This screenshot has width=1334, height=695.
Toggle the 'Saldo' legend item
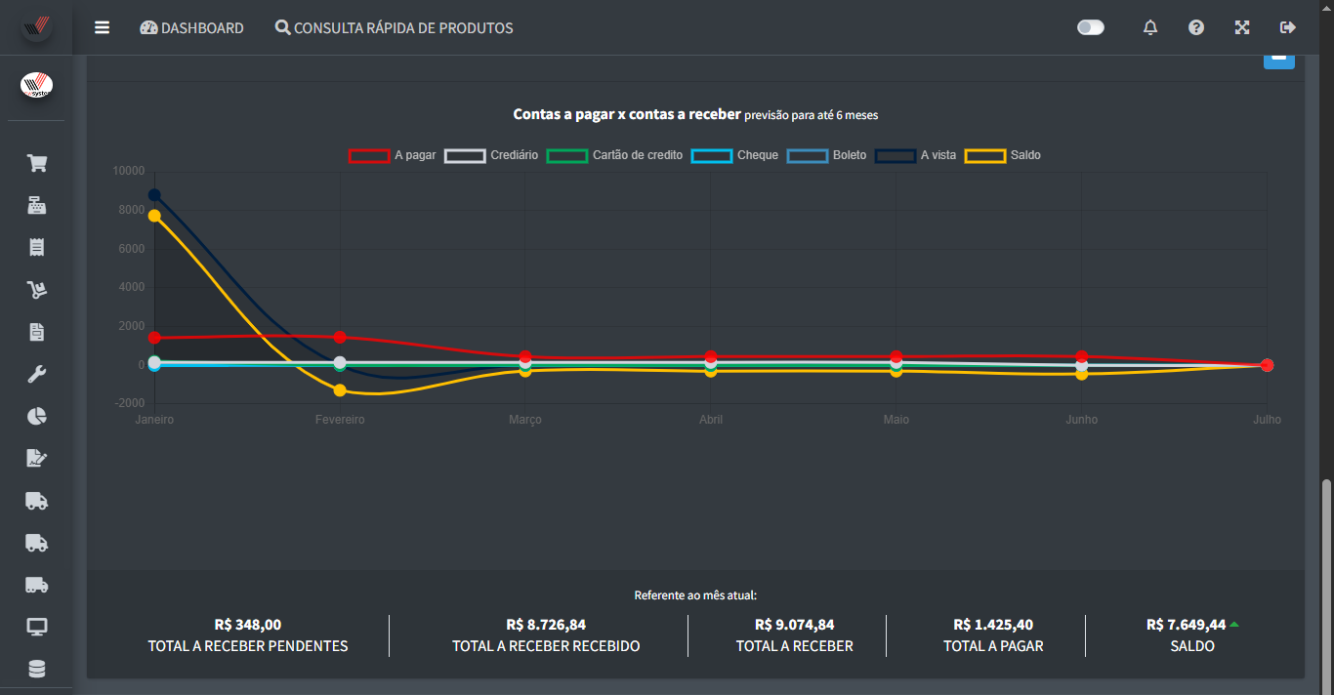(1004, 155)
